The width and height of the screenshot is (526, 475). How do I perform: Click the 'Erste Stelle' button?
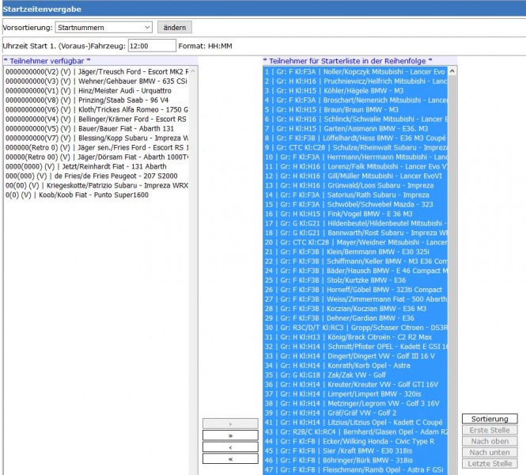pos(490,430)
